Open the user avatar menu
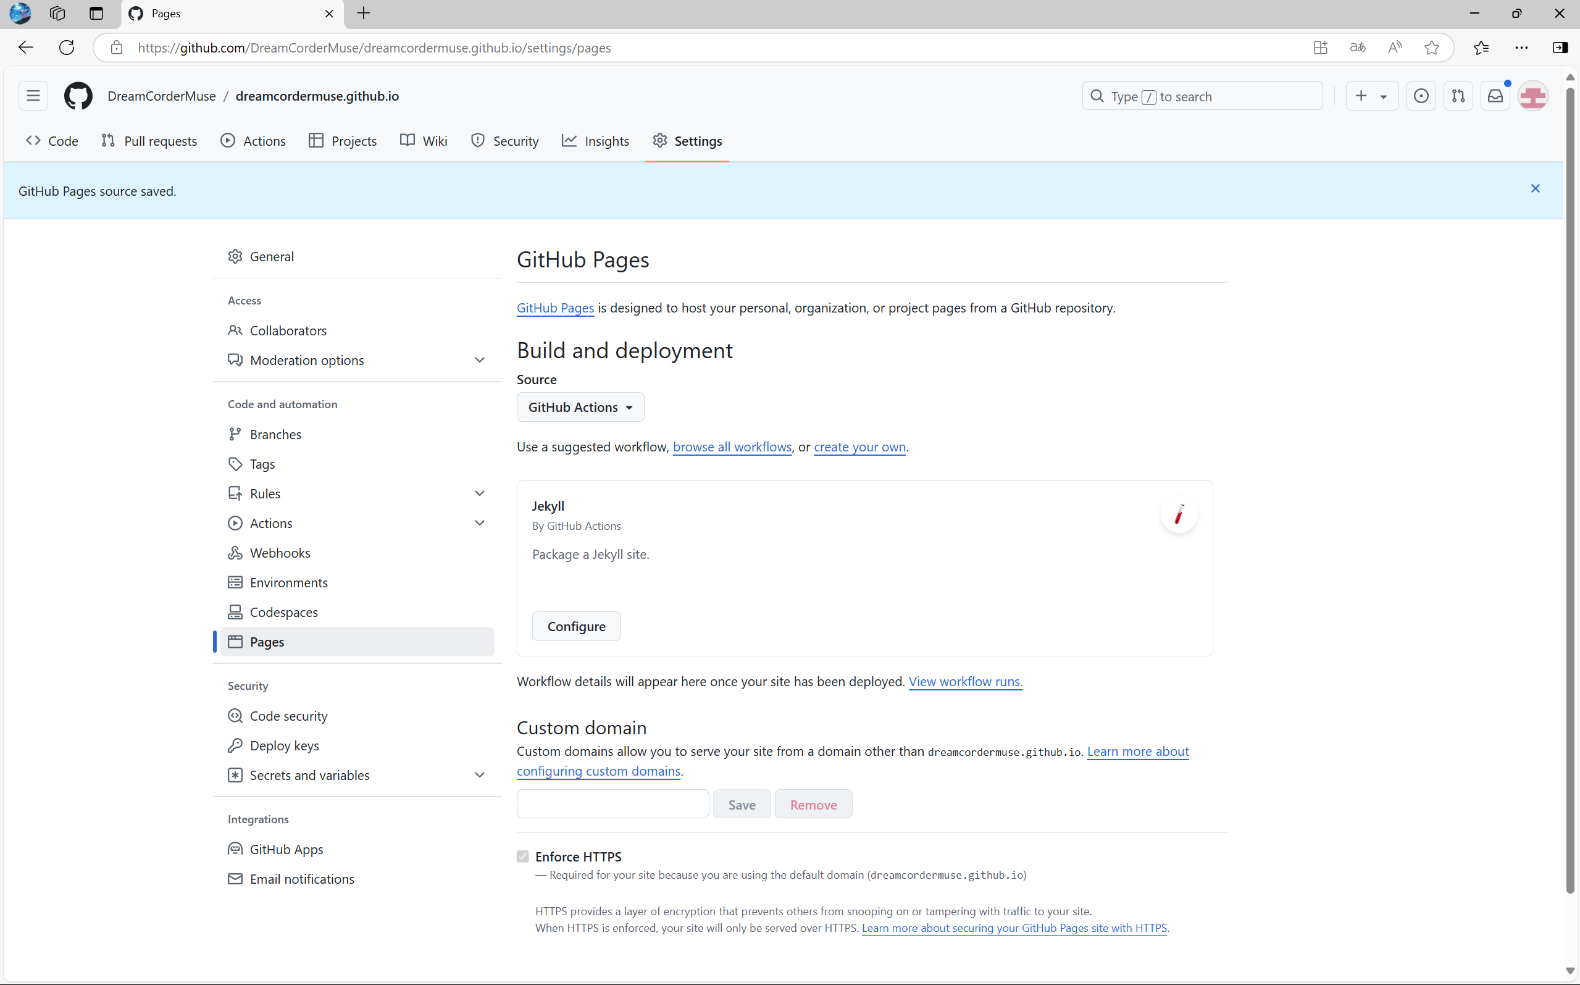 pos(1533,96)
